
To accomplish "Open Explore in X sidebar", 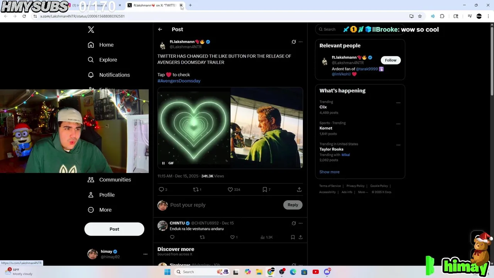I will [102, 60].
